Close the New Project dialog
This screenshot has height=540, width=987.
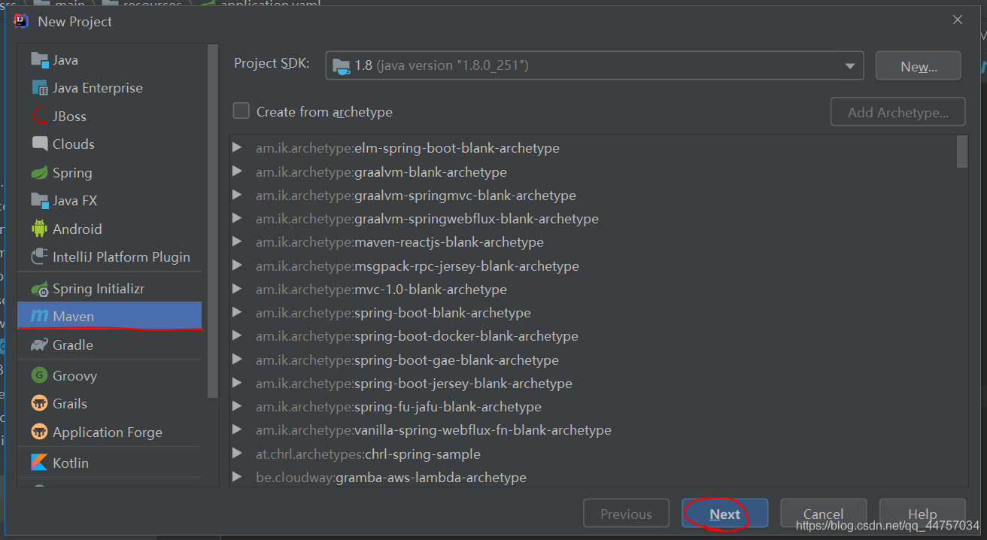958,20
